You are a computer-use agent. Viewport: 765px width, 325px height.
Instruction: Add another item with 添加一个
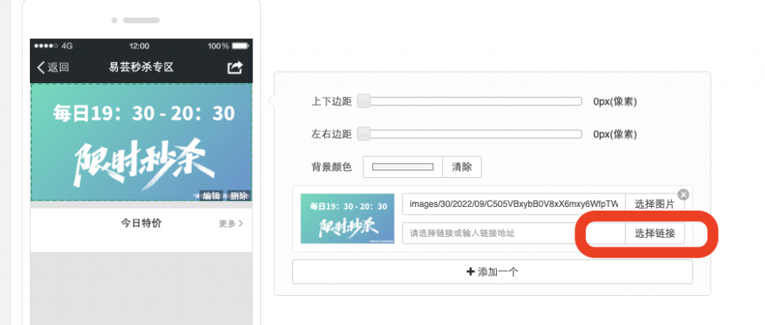click(x=492, y=272)
